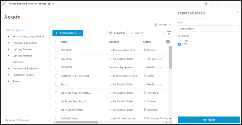The width and height of the screenshot is (242, 125).
Task: Click the Run report button
Action: [209, 120]
